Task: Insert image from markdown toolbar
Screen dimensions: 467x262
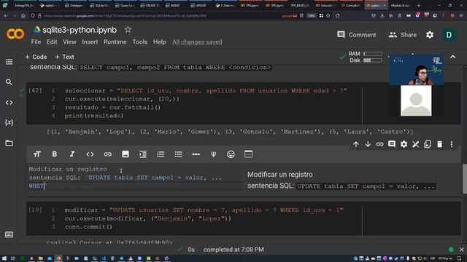Action: pyautogui.click(x=126, y=154)
